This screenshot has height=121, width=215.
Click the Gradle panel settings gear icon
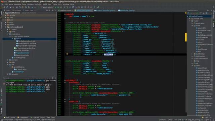coord(208,10)
